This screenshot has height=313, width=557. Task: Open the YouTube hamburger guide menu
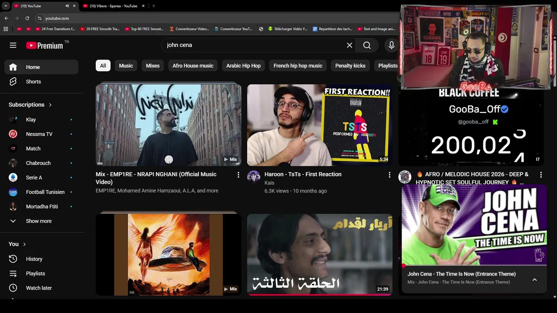[x=13, y=45]
